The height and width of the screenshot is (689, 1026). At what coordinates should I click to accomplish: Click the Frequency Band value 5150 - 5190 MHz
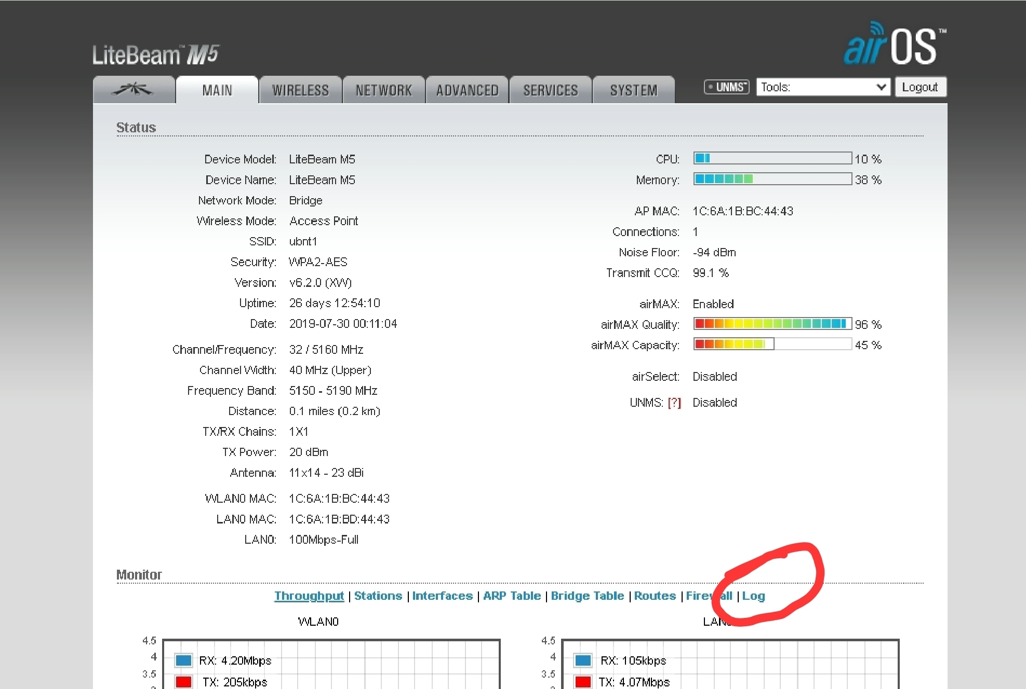(333, 391)
